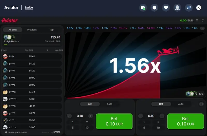Switch right bet panel to Auto
207x136 pixels.
tap(181, 104)
